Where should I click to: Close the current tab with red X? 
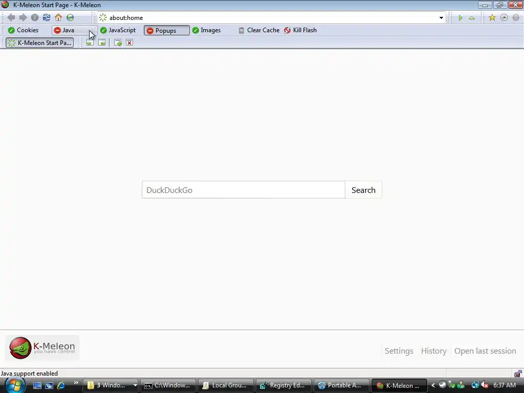(x=129, y=42)
